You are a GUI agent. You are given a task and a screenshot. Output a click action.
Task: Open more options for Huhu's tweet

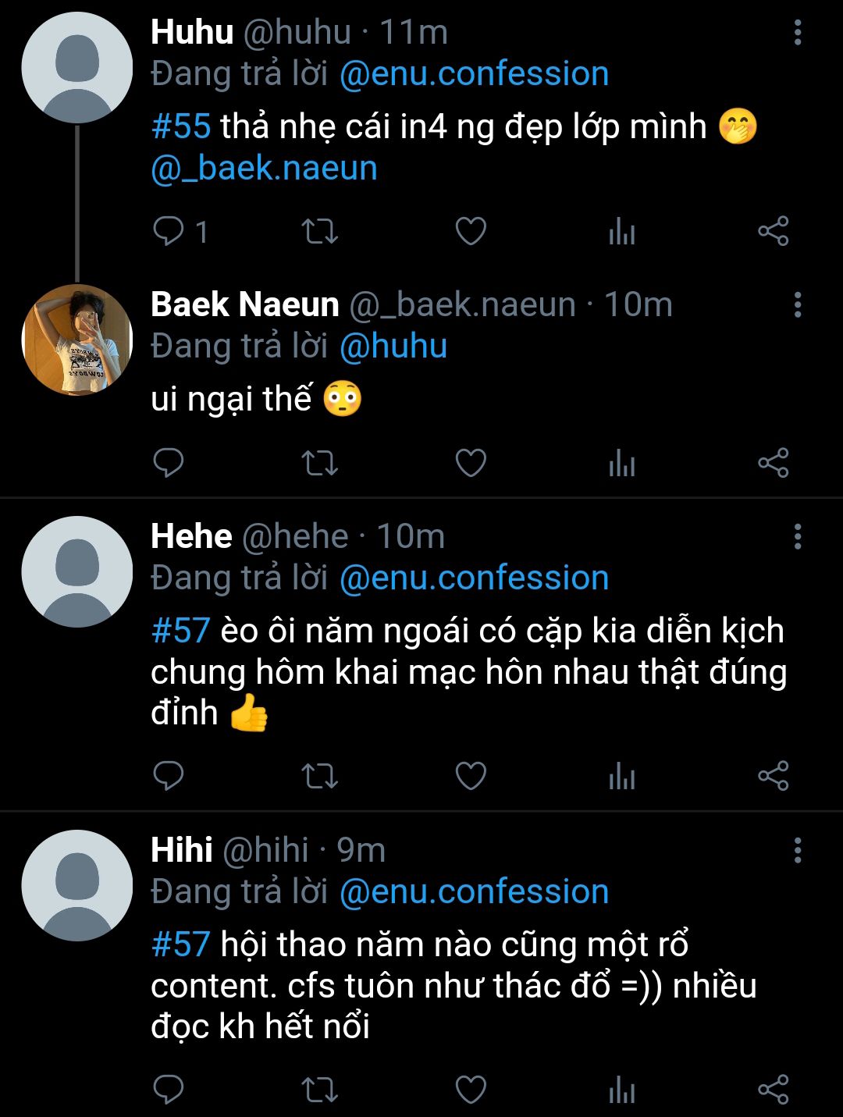click(x=797, y=33)
